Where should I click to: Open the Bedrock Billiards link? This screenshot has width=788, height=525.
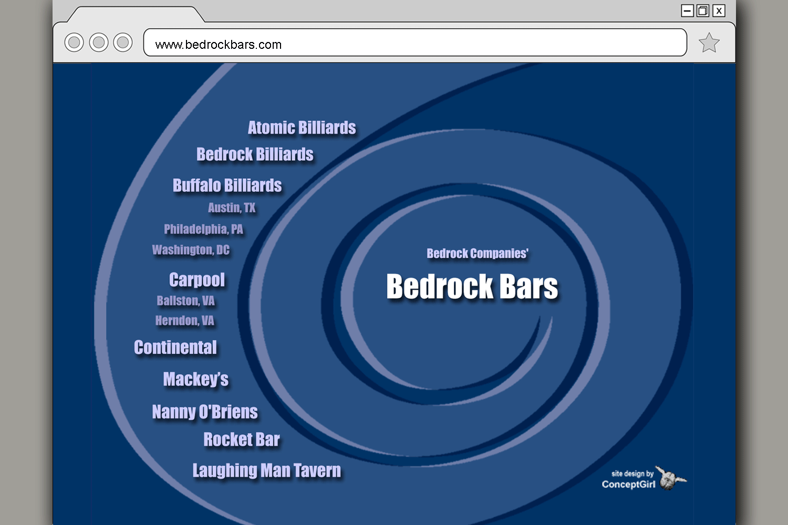click(x=255, y=154)
